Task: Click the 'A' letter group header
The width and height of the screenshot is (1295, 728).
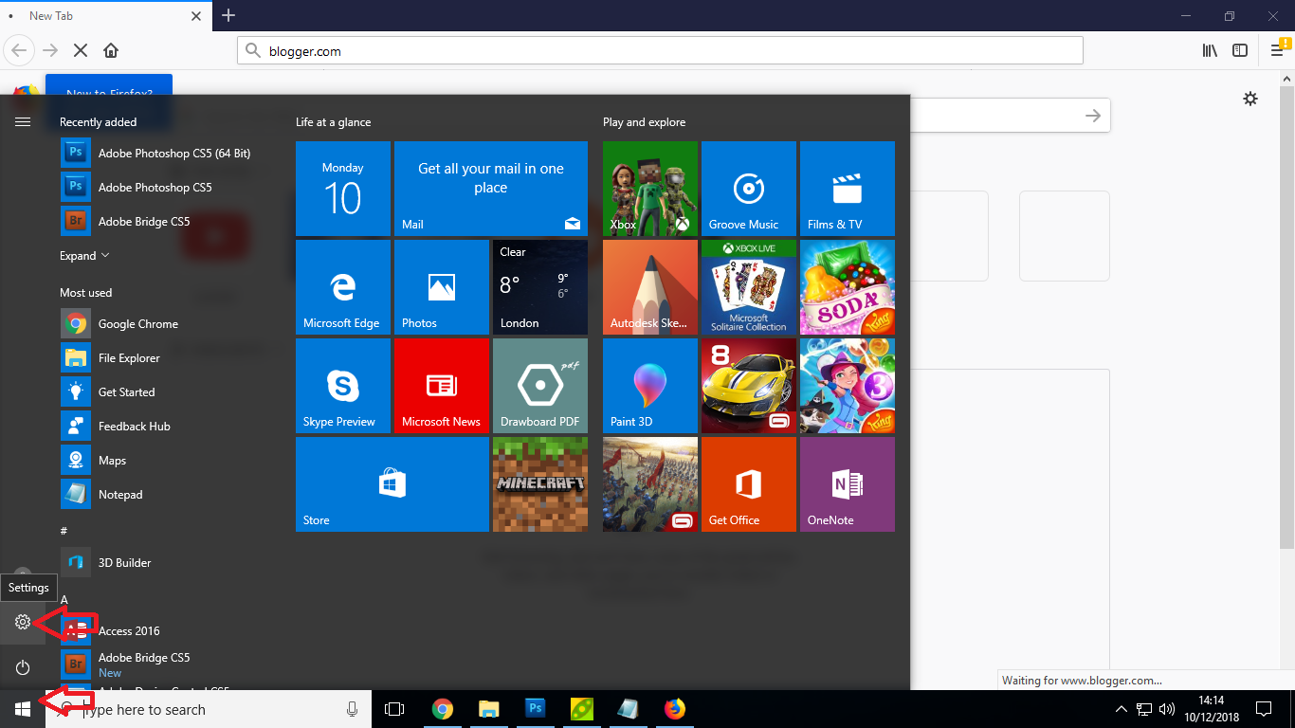Action: [x=64, y=599]
